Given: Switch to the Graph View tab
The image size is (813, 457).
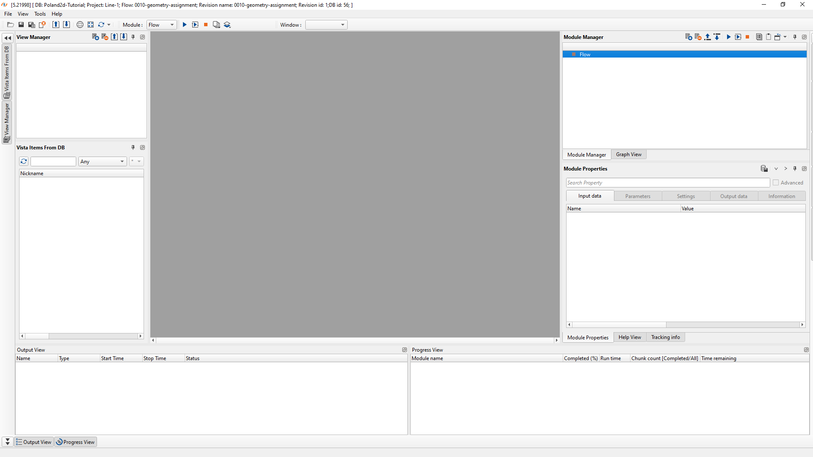Looking at the screenshot, I should [628, 155].
